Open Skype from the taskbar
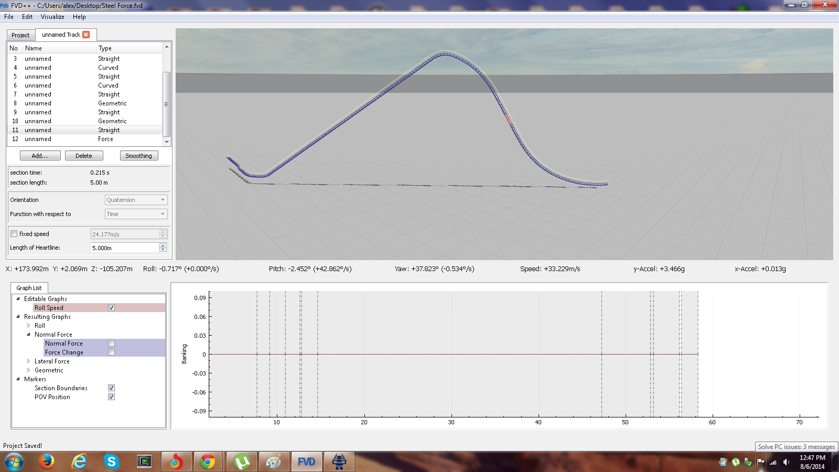 tap(111, 462)
